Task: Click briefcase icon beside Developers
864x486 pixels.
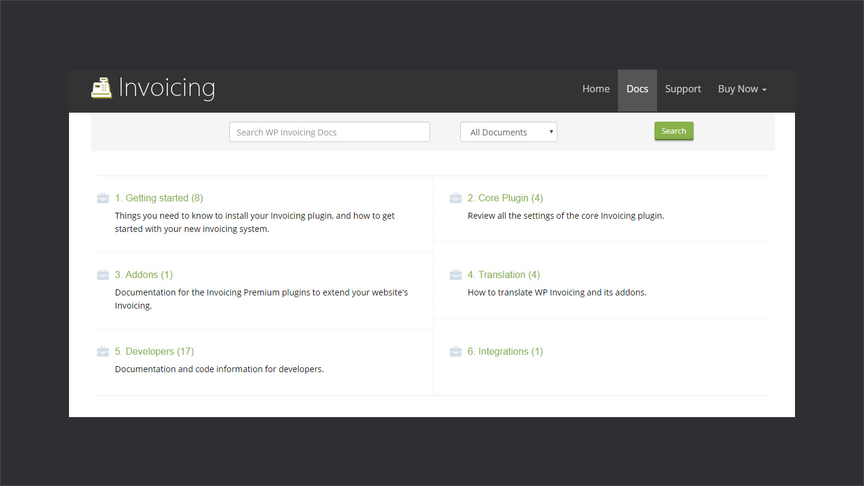Action: click(x=103, y=352)
